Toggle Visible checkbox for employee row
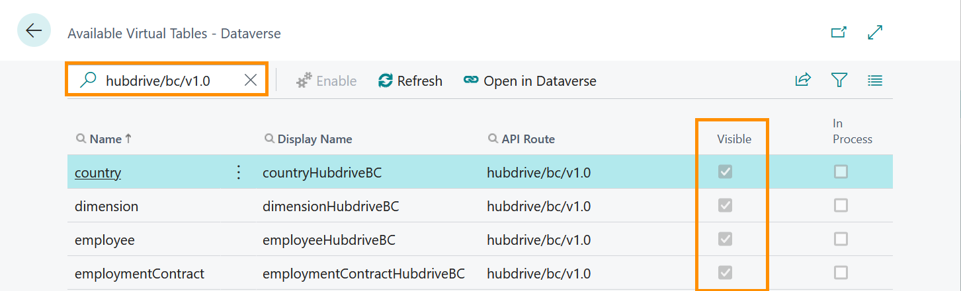961x291 pixels. tap(726, 239)
